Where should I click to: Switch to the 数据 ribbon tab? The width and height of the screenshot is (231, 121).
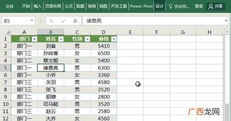(80, 6)
